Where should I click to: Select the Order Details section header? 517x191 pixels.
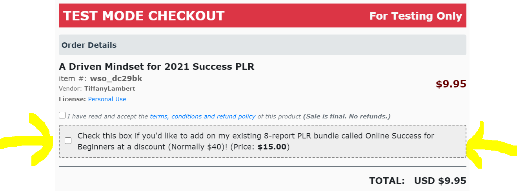[262, 45]
